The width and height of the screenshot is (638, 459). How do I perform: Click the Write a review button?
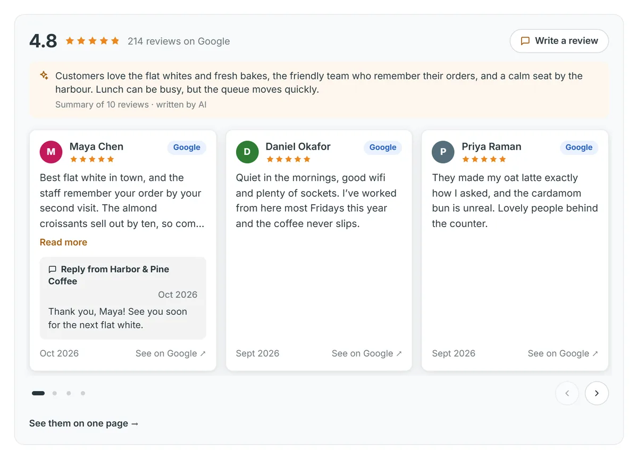tap(559, 41)
